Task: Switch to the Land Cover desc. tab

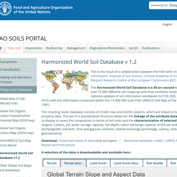Action: tap(126, 163)
